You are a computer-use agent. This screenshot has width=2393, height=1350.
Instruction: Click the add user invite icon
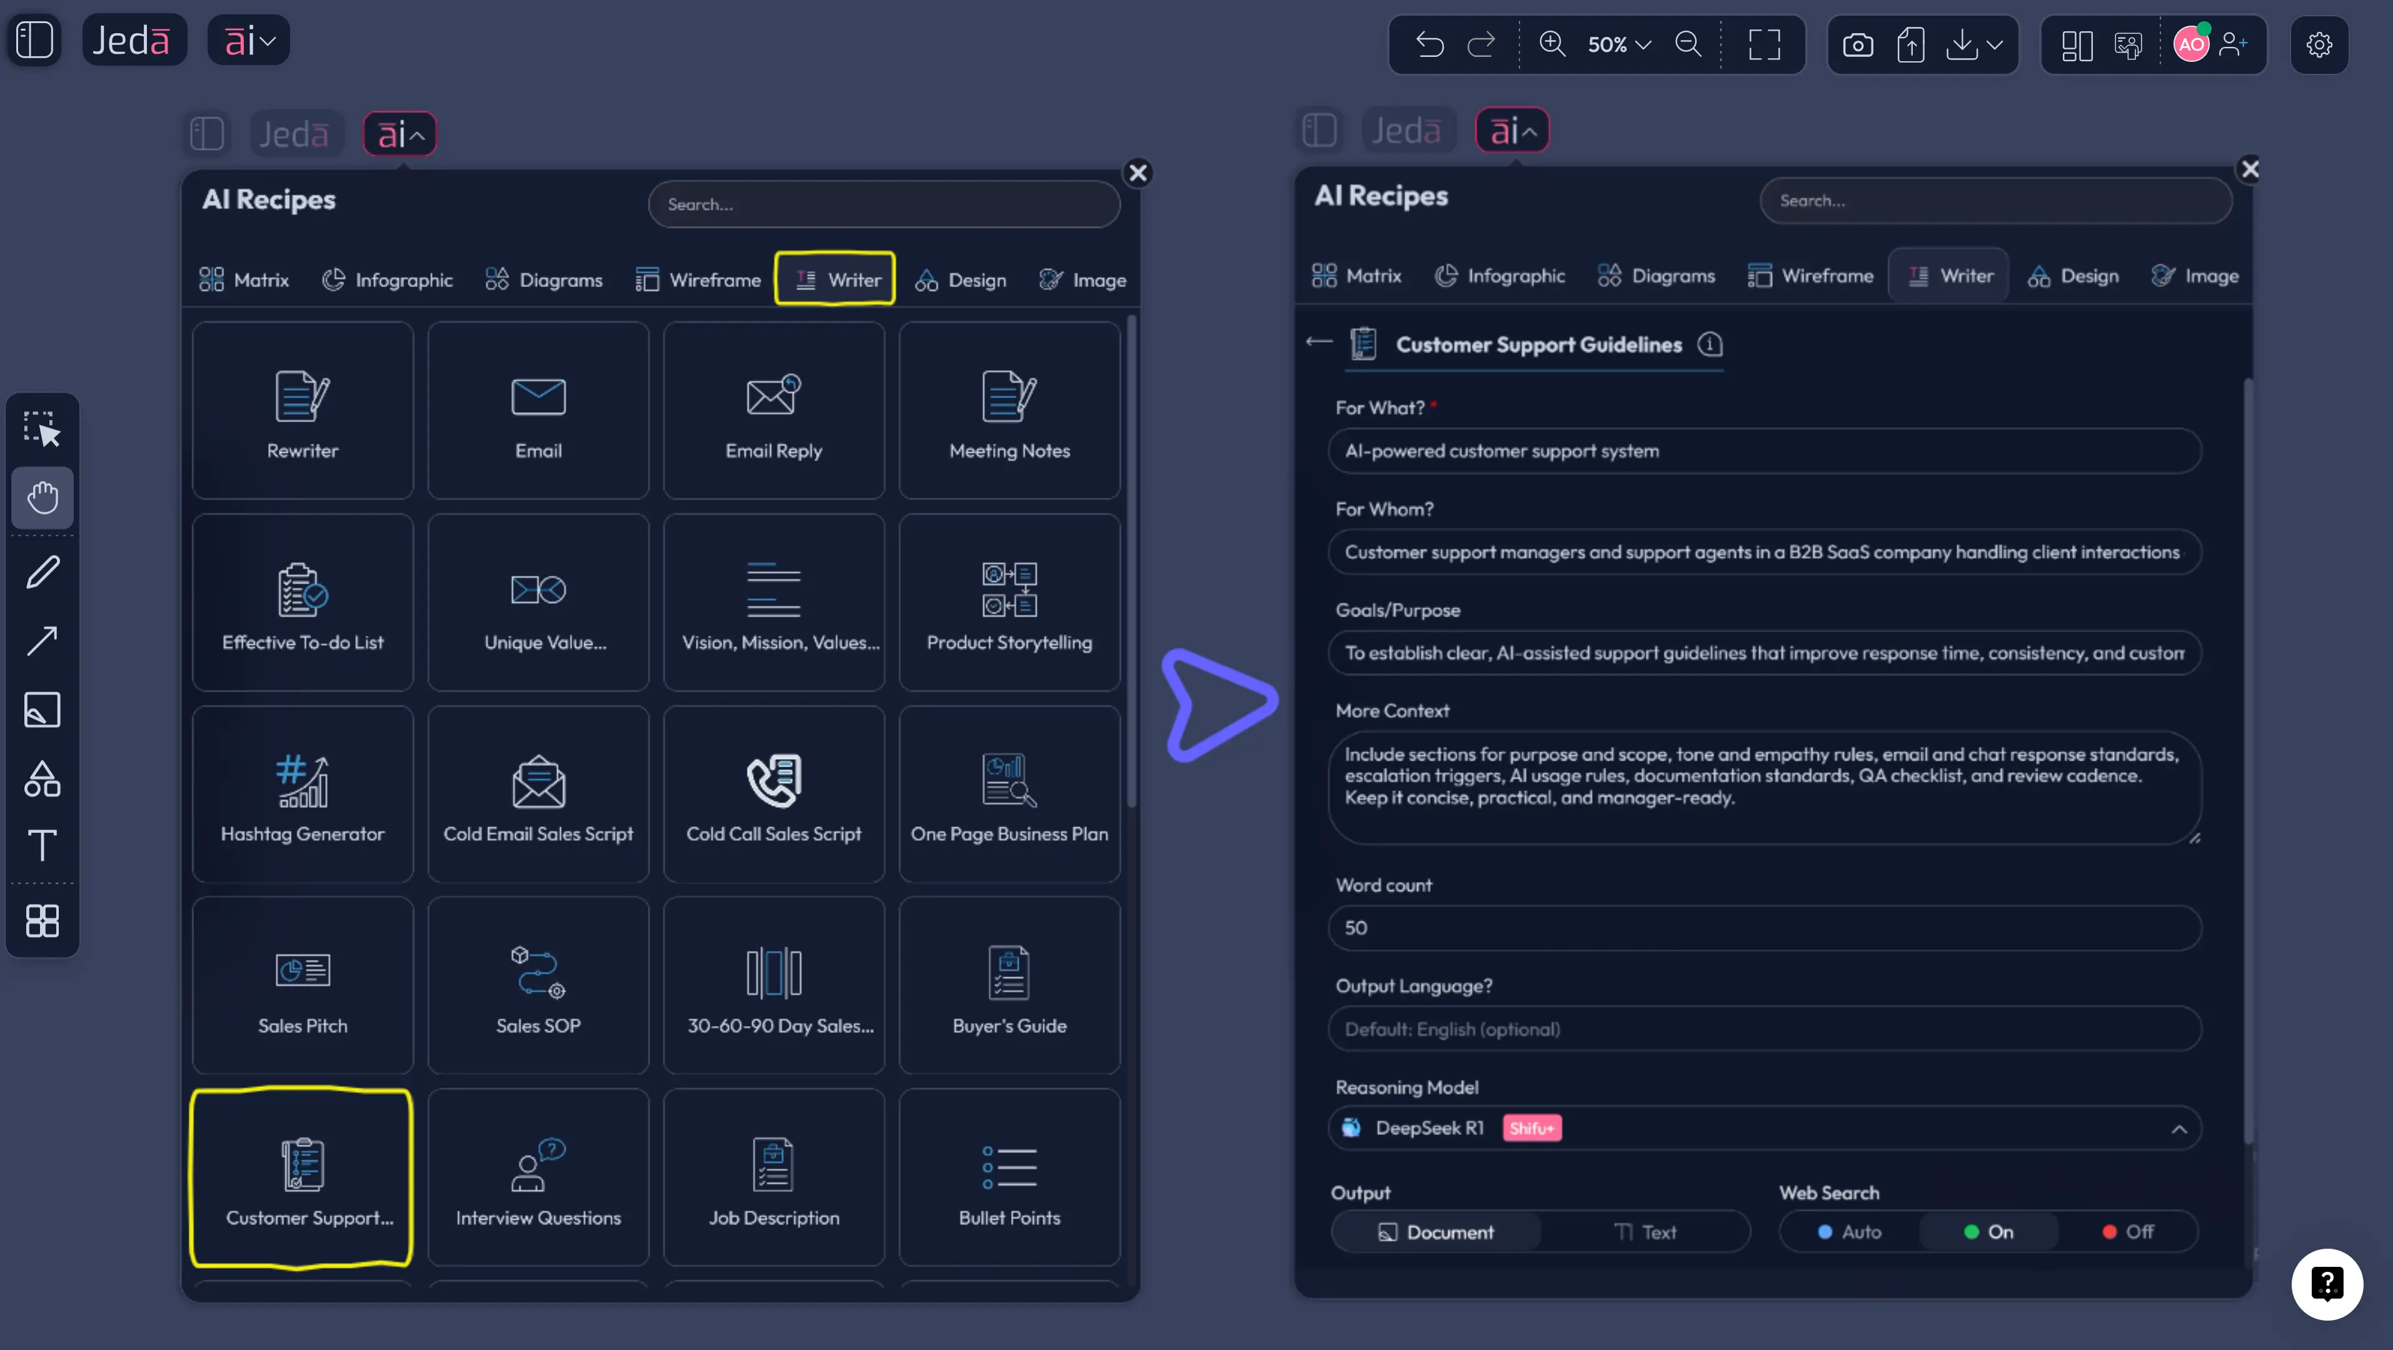[x=2233, y=44]
